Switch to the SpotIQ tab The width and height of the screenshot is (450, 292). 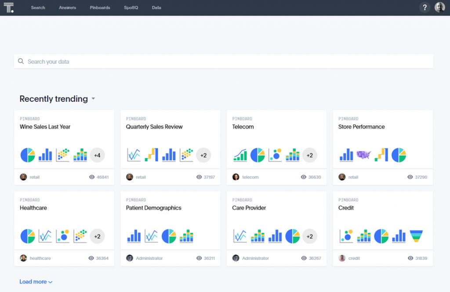[x=131, y=7]
